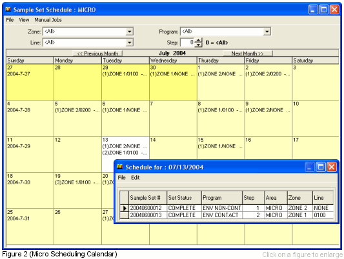This screenshot has height=259, width=344.
Task: Minimize the Sample Set Schedule window
Action: [313, 10]
